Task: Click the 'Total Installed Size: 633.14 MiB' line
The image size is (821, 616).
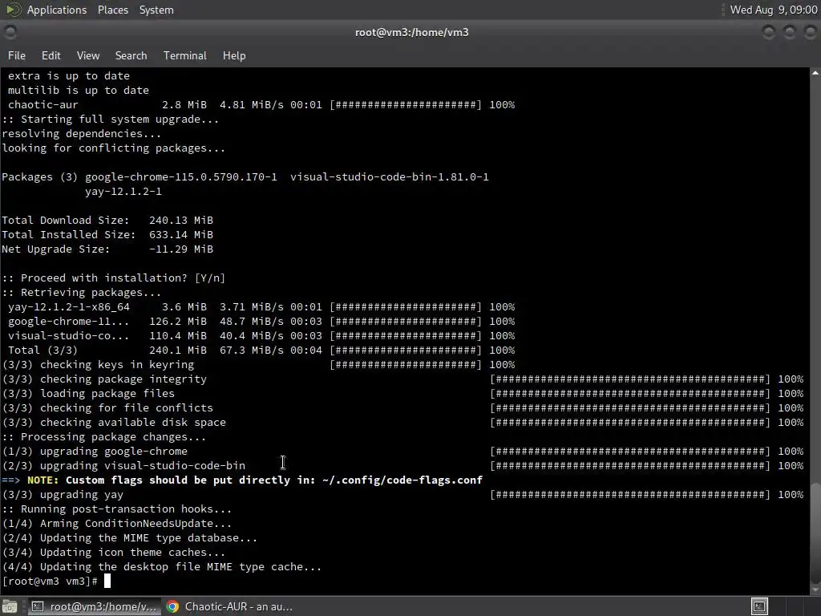Action: [107, 235]
